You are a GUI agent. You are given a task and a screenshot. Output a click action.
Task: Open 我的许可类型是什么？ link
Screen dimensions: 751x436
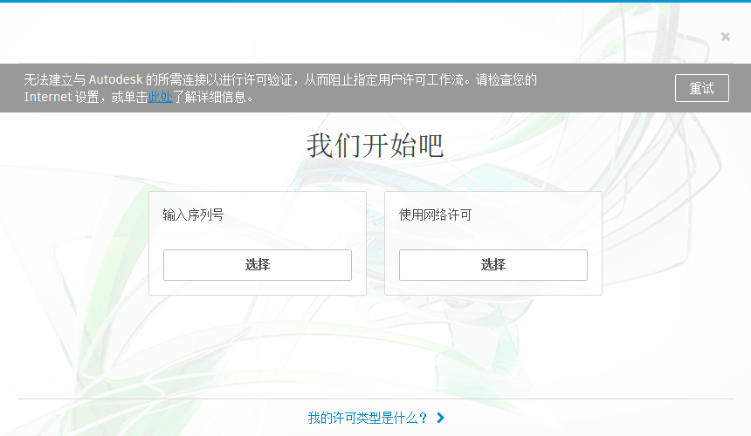(x=368, y=418)
